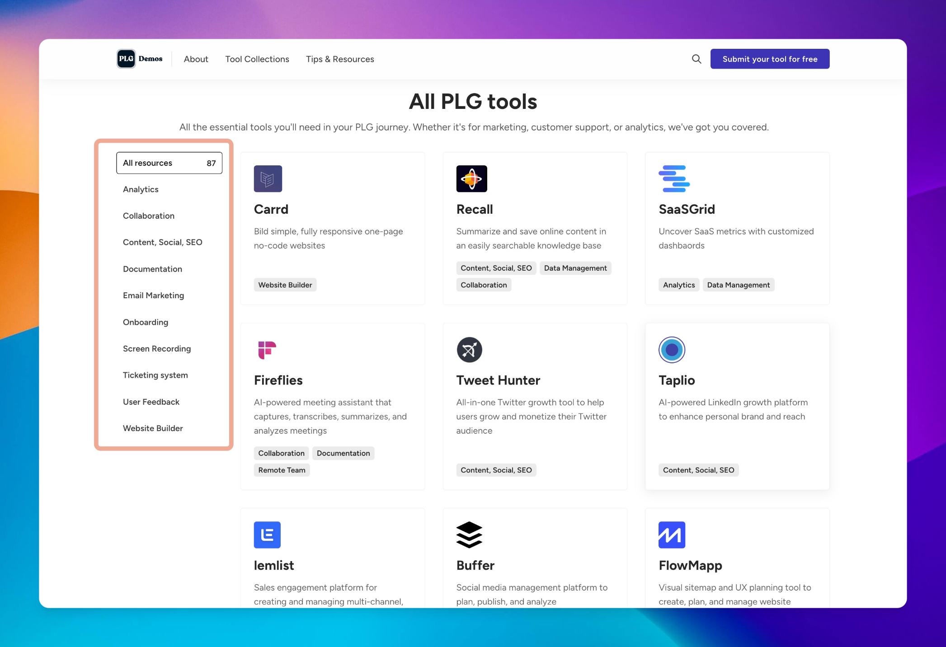Open the FlowMapp tool title
This screenshot has height=647, width=946.
point(690,566)
